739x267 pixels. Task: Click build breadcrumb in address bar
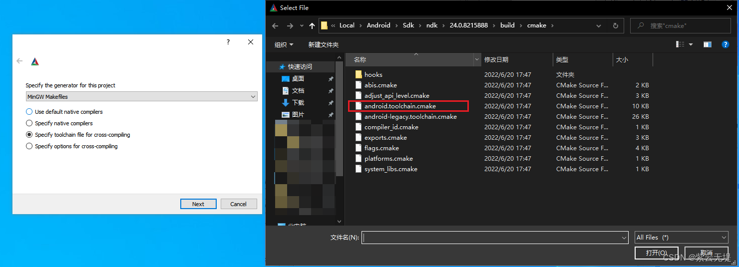507,25
